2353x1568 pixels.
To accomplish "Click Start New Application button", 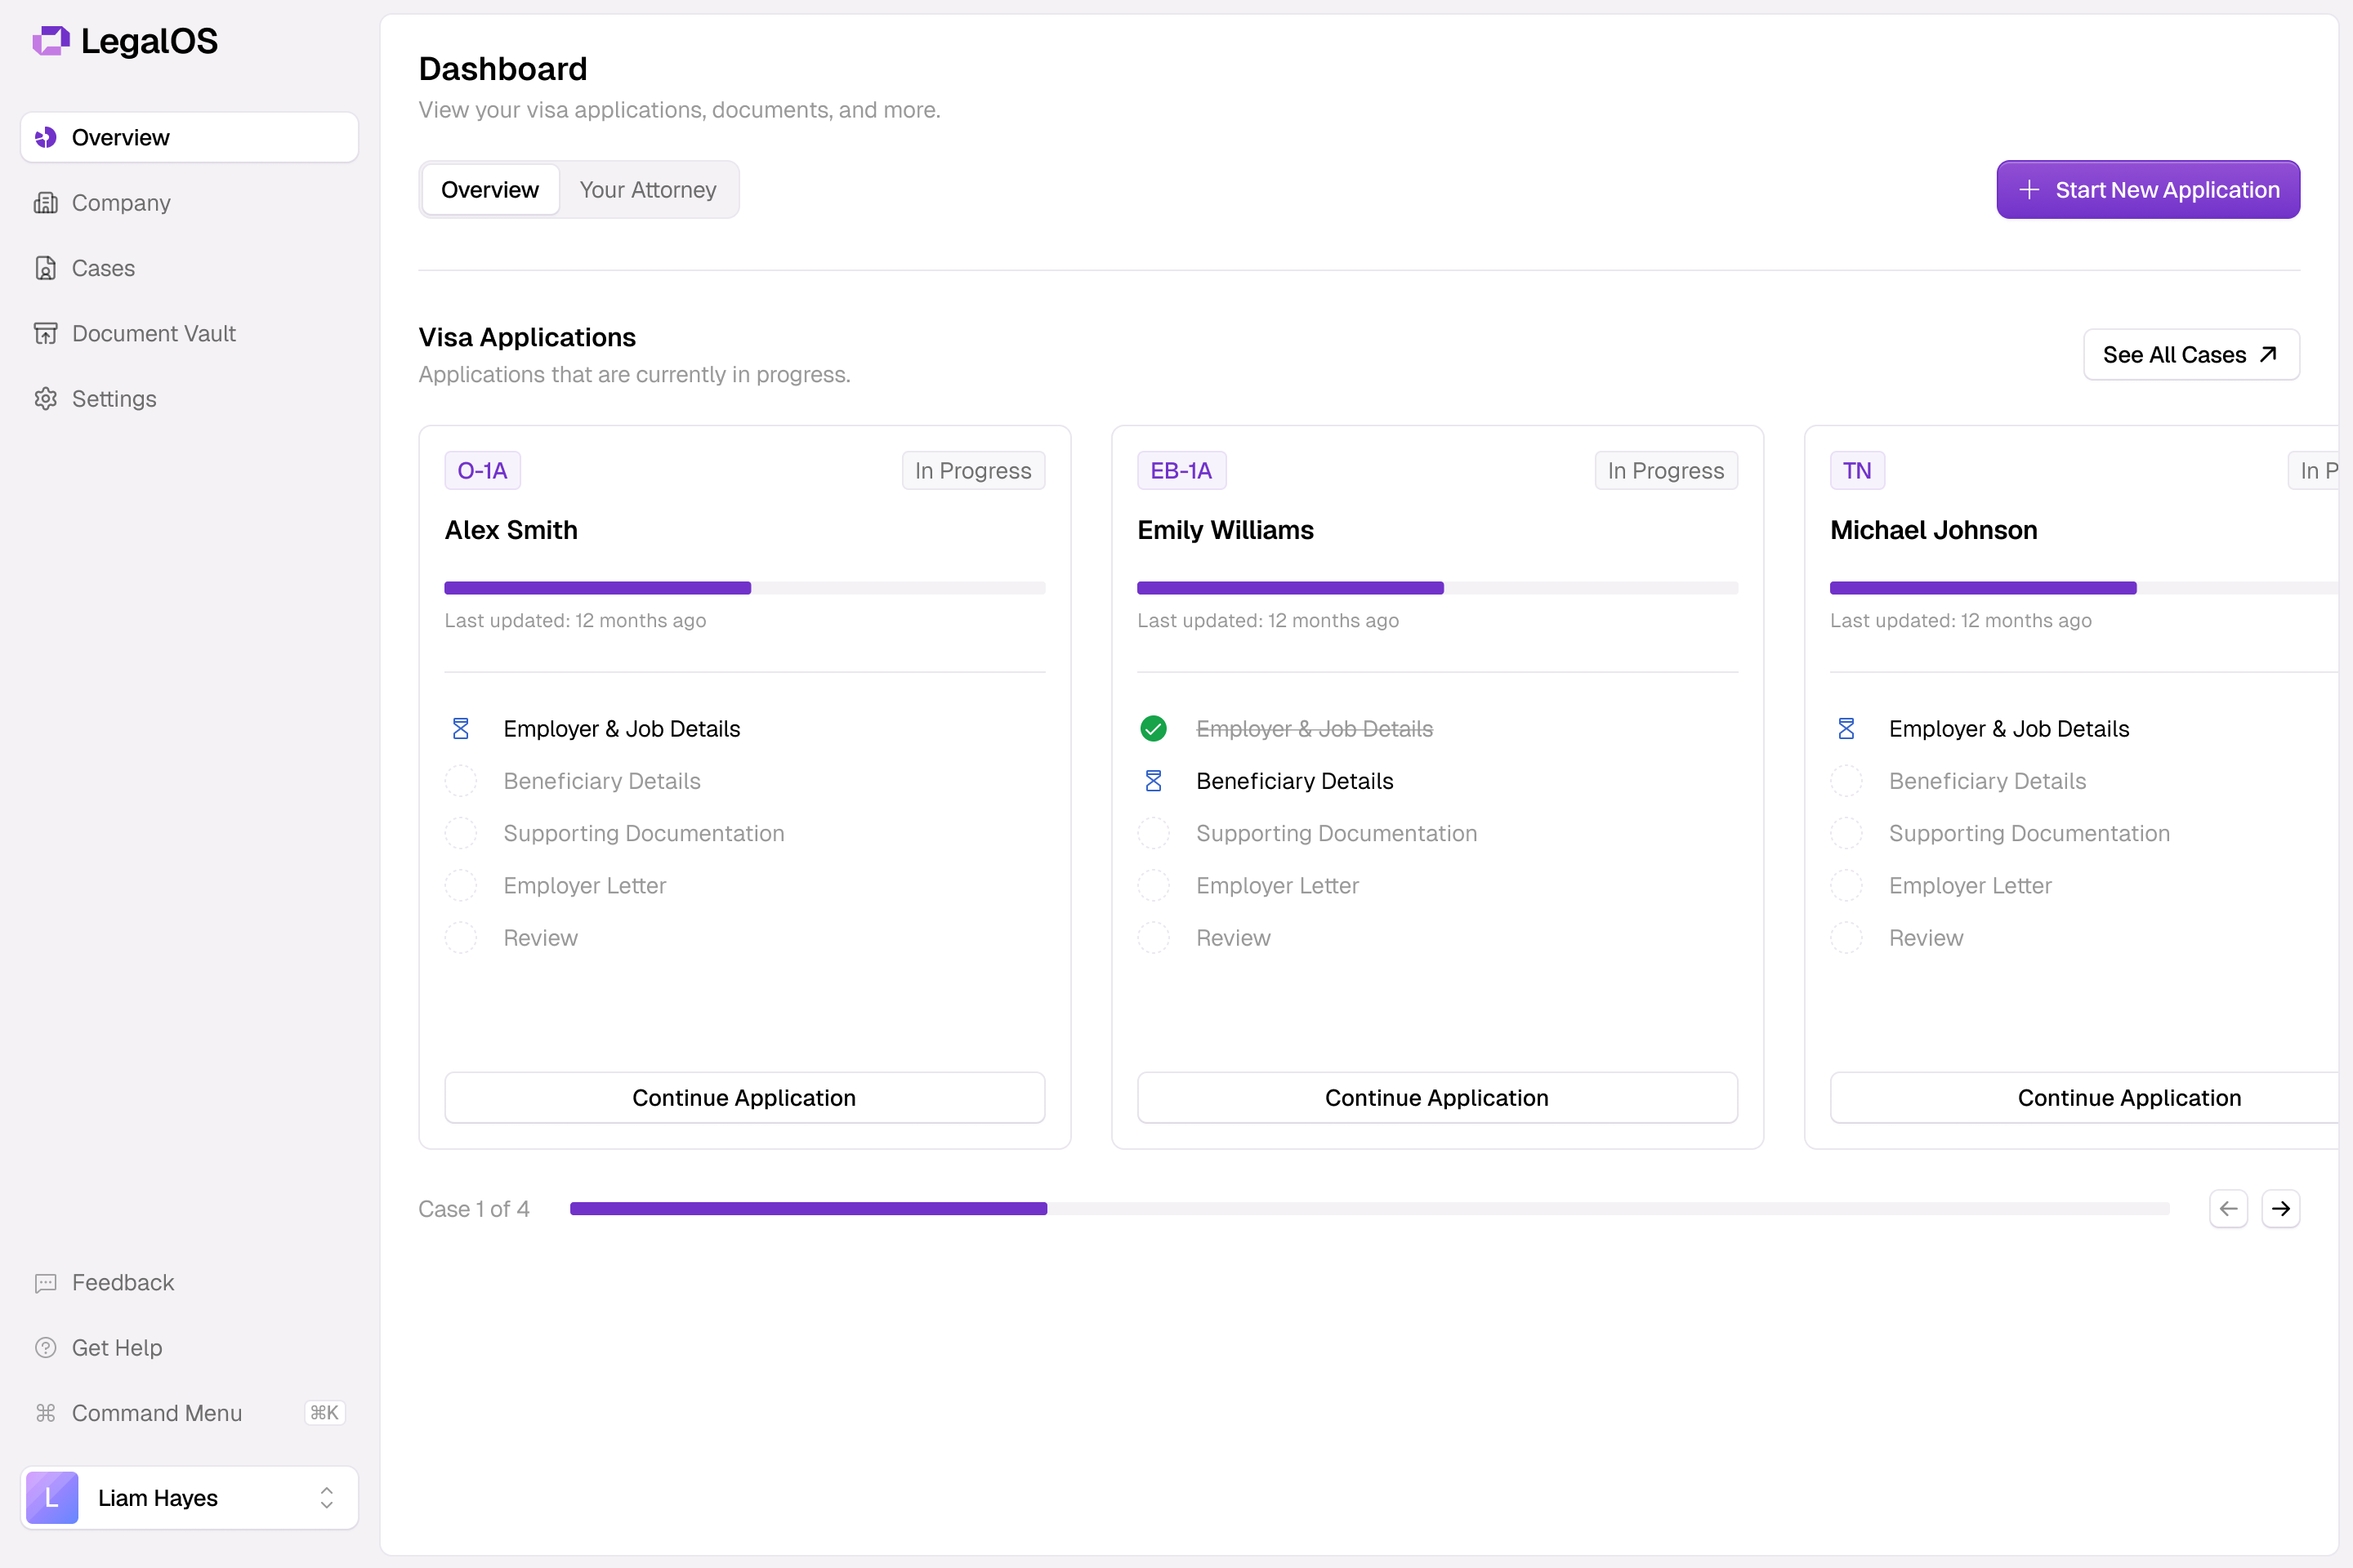I will click(x=2148, y=190).
